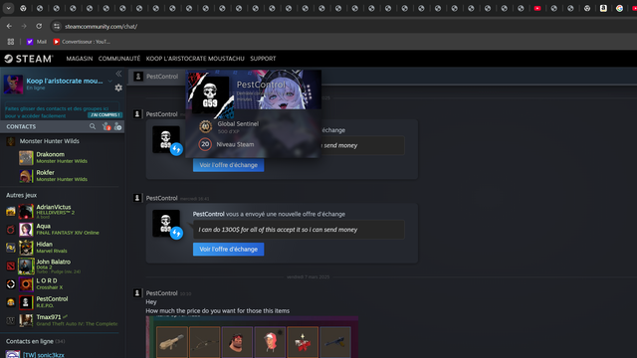637x358 pixels.
Task: Click the Marvel Rivals icon beside Hidan
Action: pos(11,248)
